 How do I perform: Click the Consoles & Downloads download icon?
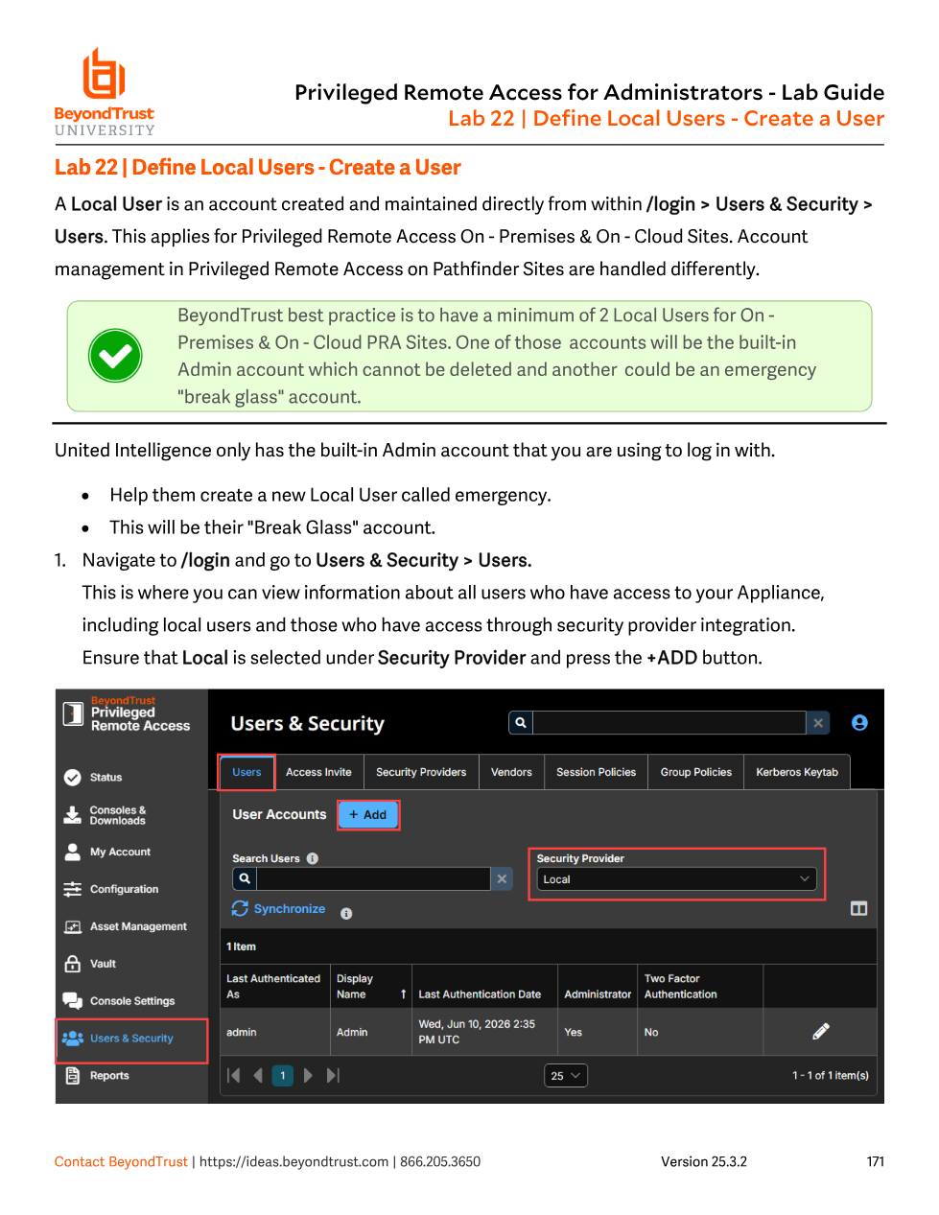pos(72,815)
